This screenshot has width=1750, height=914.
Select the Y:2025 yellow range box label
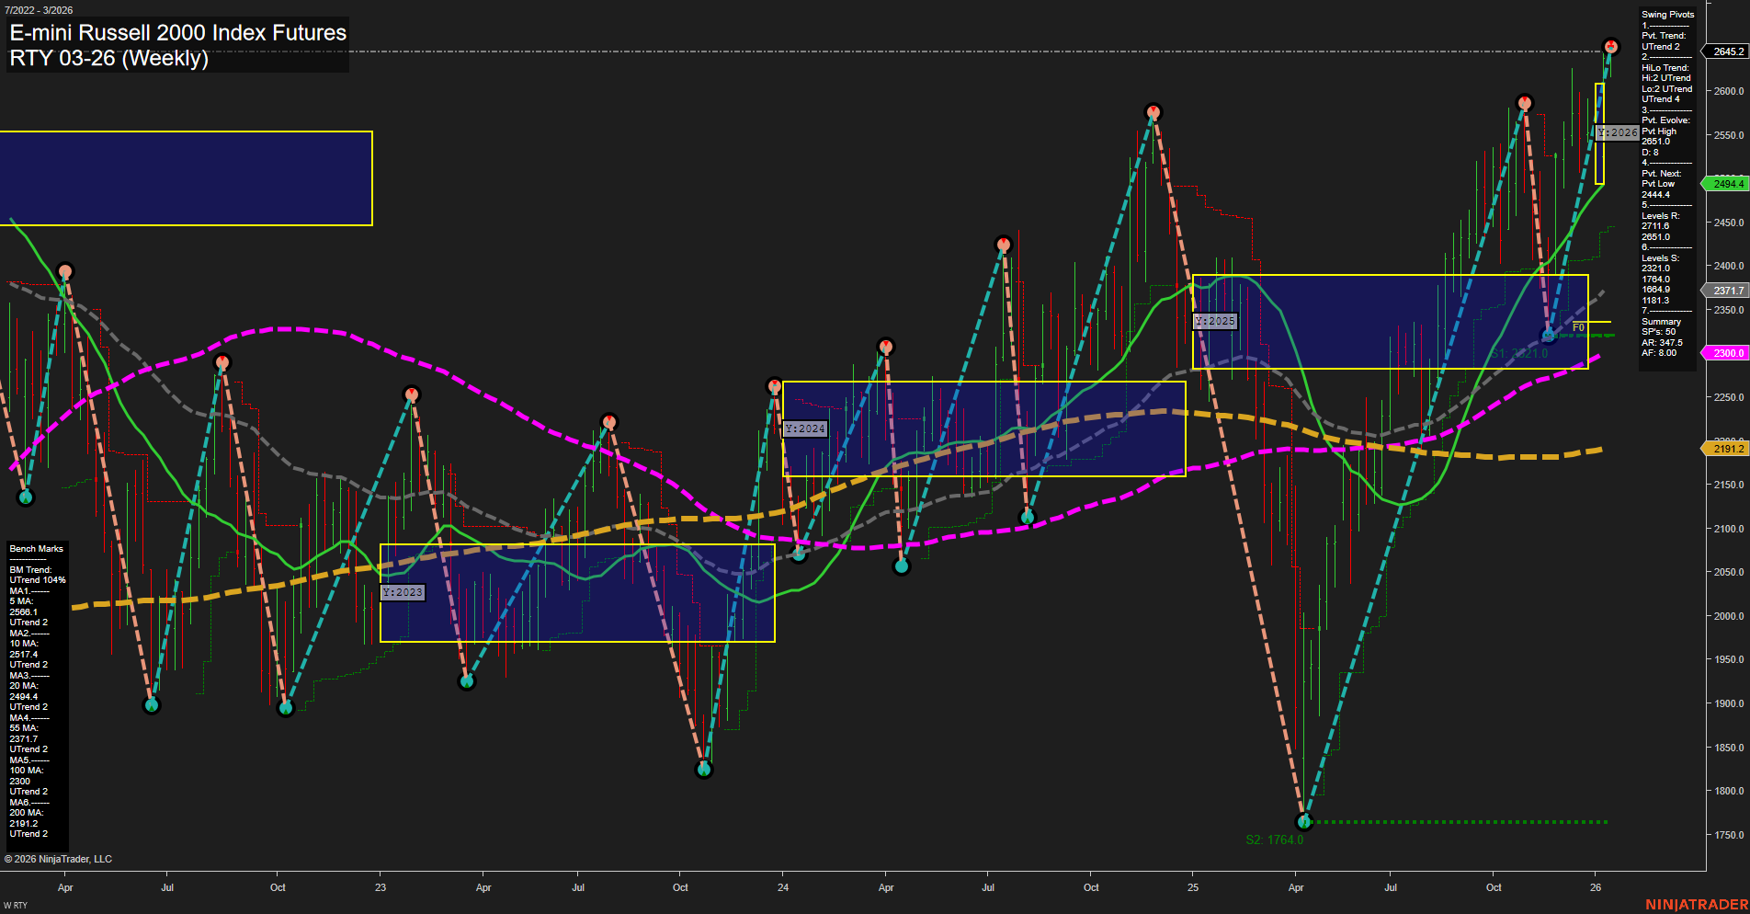pyautogui.click(x=1213, y=321)
